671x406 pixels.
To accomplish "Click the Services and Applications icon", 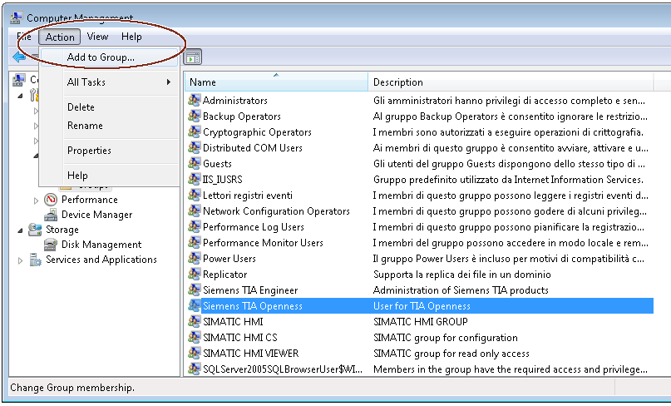I will (x=35, y=260).
